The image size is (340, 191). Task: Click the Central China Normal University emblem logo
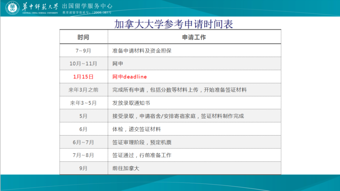click(12, 8)
